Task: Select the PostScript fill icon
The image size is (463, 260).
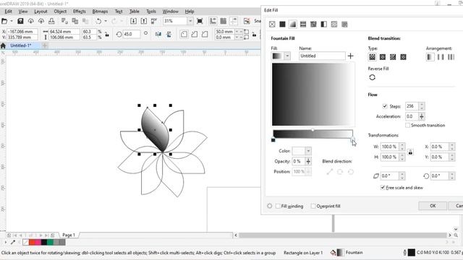Action: [344, 24]
